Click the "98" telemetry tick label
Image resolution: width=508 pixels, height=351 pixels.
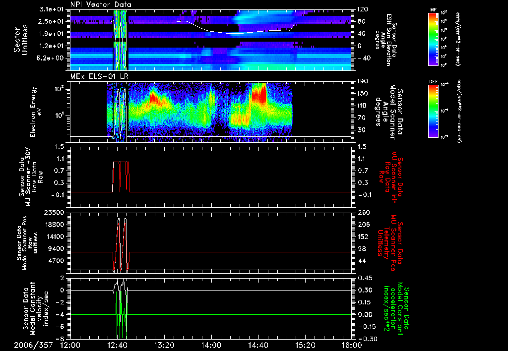(362, 249)
